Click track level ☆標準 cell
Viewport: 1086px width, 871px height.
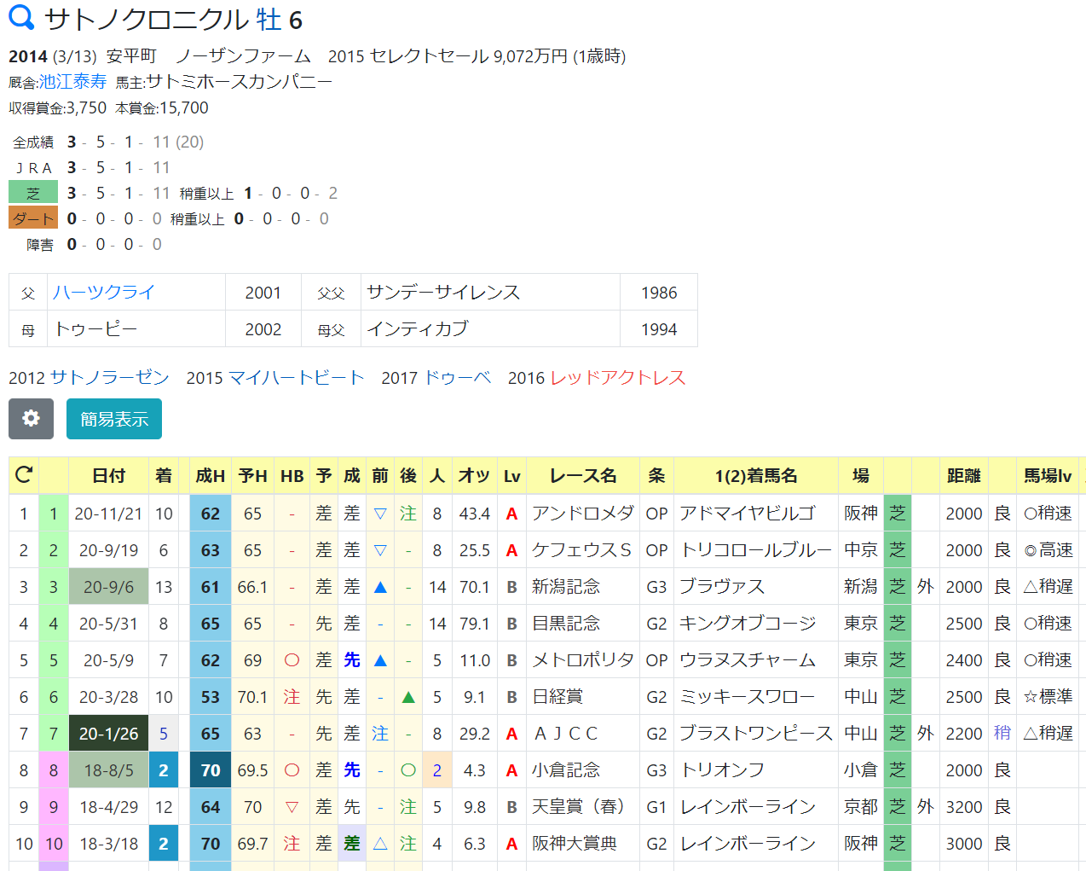pos(1048,697)
